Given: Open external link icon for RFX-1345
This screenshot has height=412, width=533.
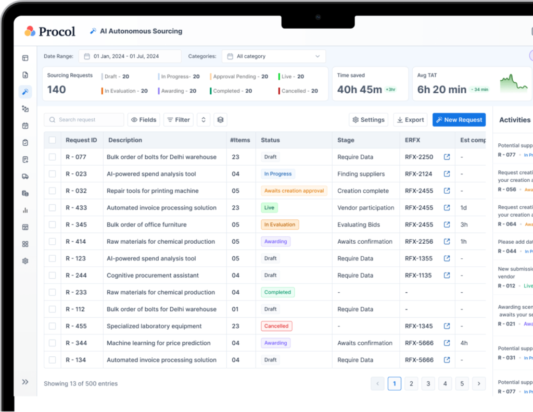Looking at the screenshot, I should tap(447, 326).
